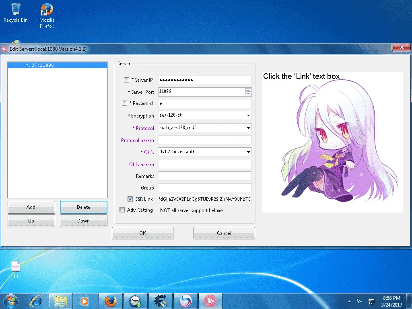This screenshot has width=412, height=309.
Task: Click the SSR Link text box
Action: (x=205, y=199)
